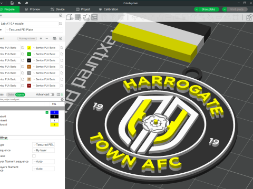
Task: Open the By layer print sequence dropdown
Action: tap(44, 150)
